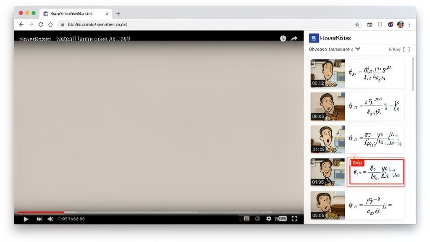430x242 pixels.
Task: Toggle the bracket box in notes header
Action: coord(406,49)
